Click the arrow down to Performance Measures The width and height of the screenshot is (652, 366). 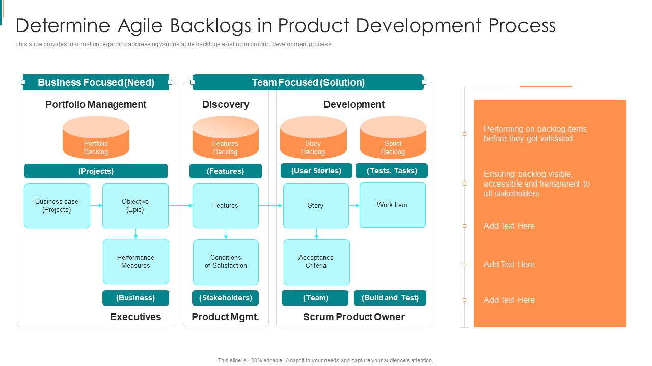135,234
